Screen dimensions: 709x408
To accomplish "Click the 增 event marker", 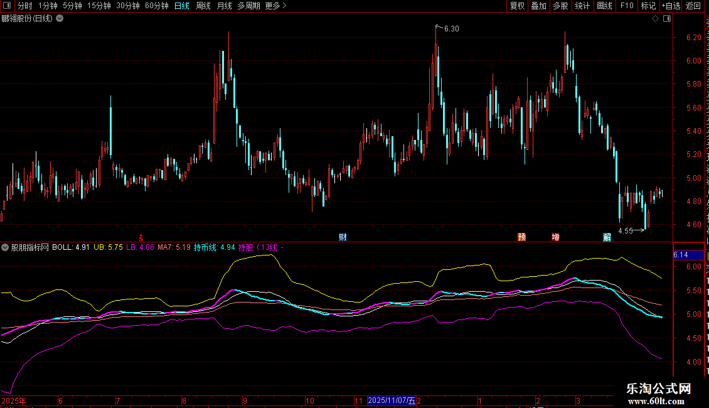I will [x=556, y=237].
